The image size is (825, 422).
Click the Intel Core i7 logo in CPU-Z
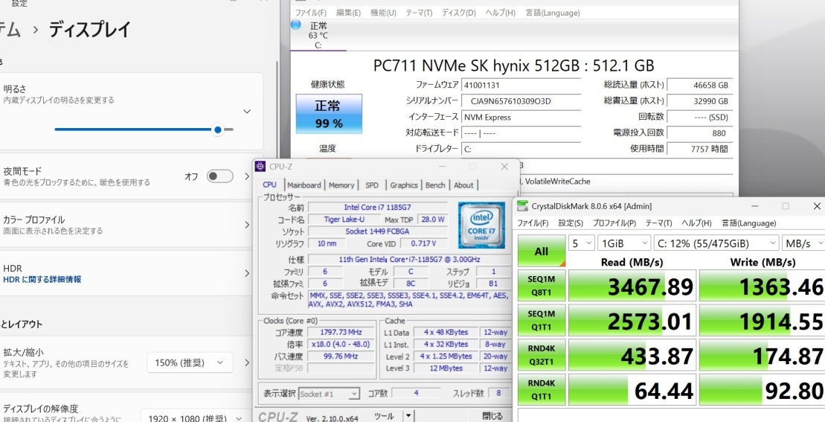tap(481, 225)
